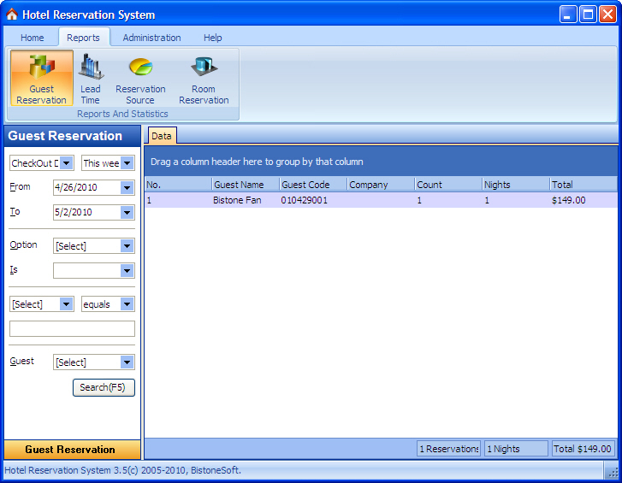Screen dimensions: 622x483
Task: Click the Total $149.00 summary box
Action: click(x=583, y=449)
